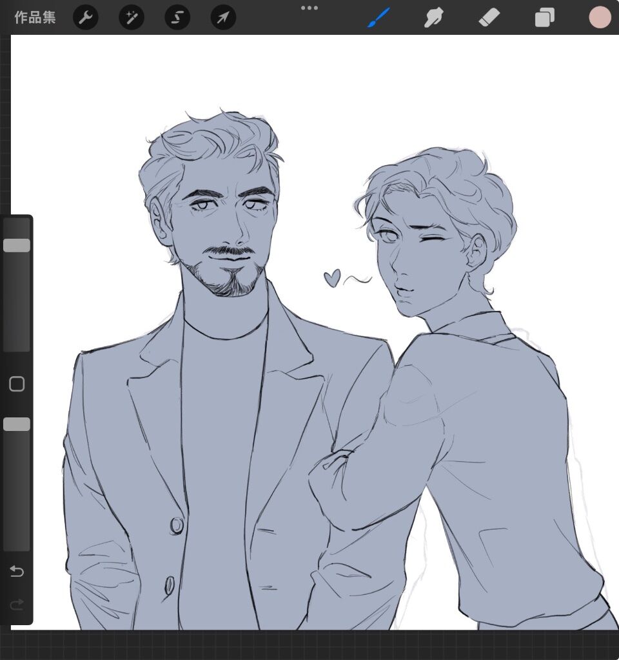Tap the square modify button in sidebar
Image resolution: width=619 pixels, height=660 pixels.
coord(17,384)
